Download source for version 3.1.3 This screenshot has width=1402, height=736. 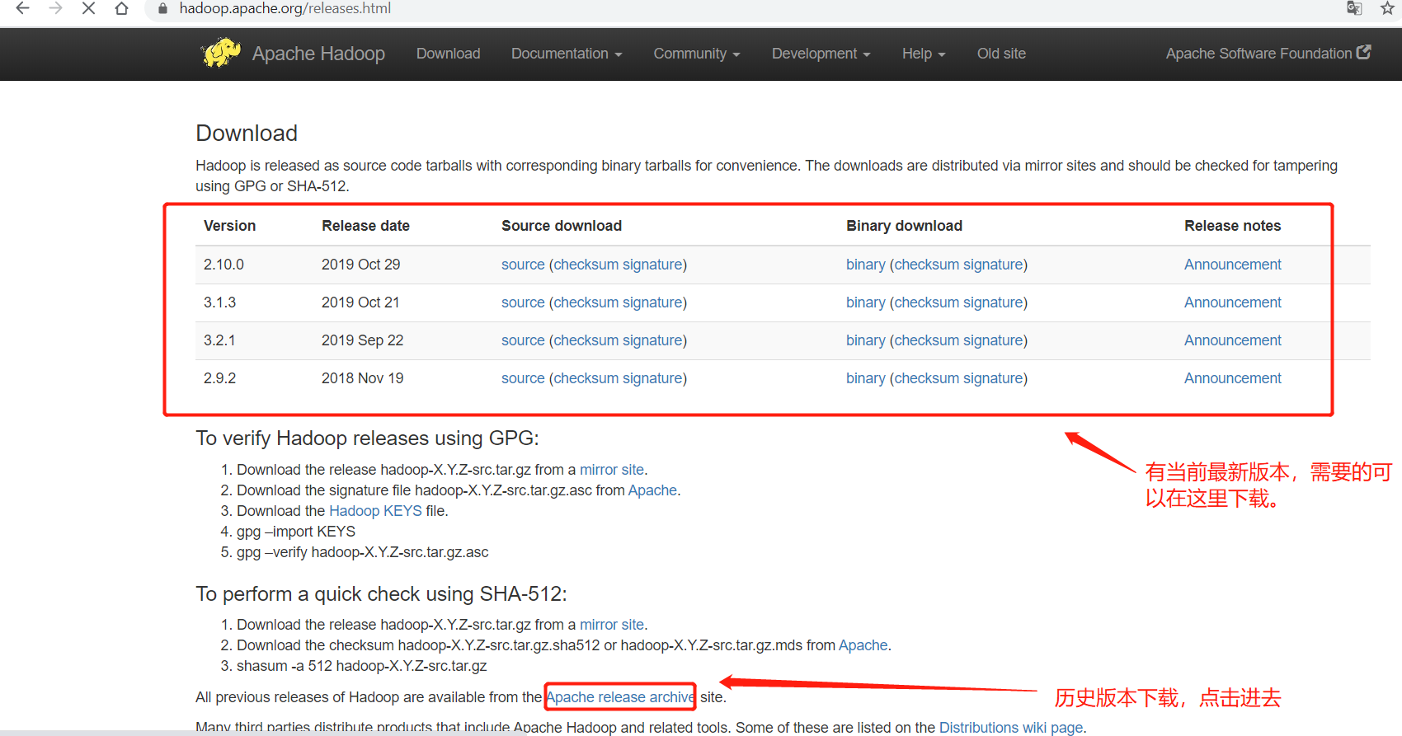click(523, 302)
